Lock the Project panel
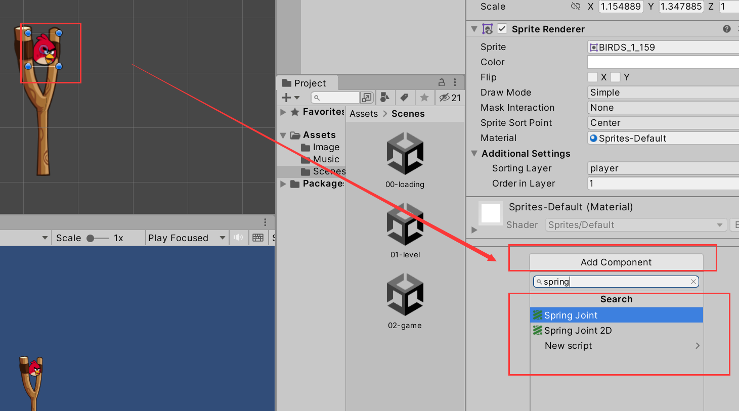 pos(441,82)
